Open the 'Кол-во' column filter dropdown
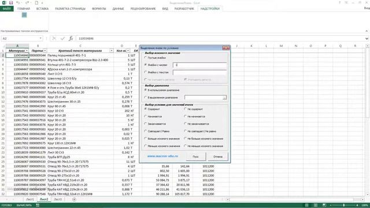Image resolution: width=370 pixels, height=208 pixels. click(128, 51)
